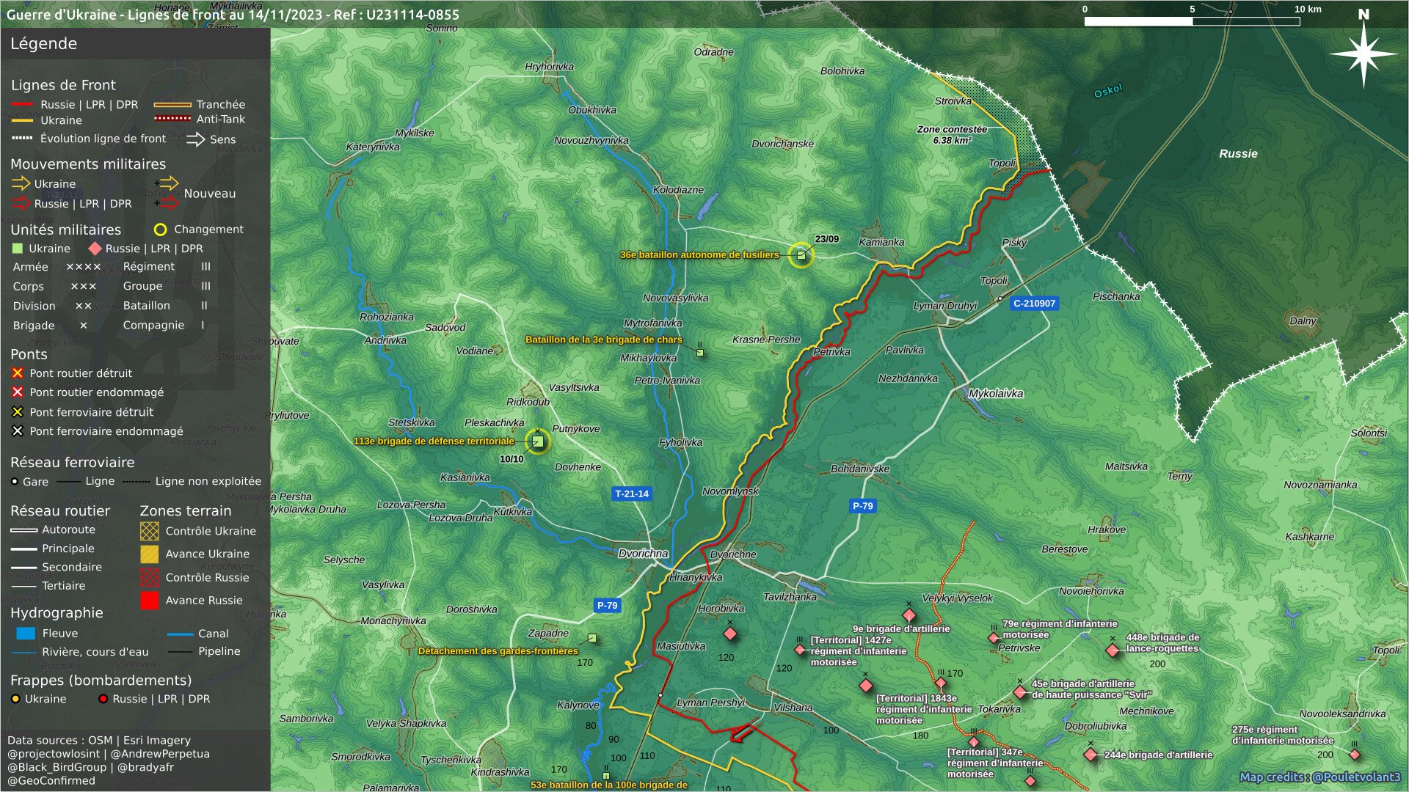The height and width of the screenshot is (792, 1409).
Task: Click the Territorial 1427e régiment diamond marker
Action: tap(801, 650)
